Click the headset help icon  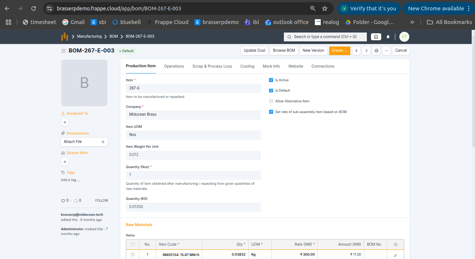376,37
